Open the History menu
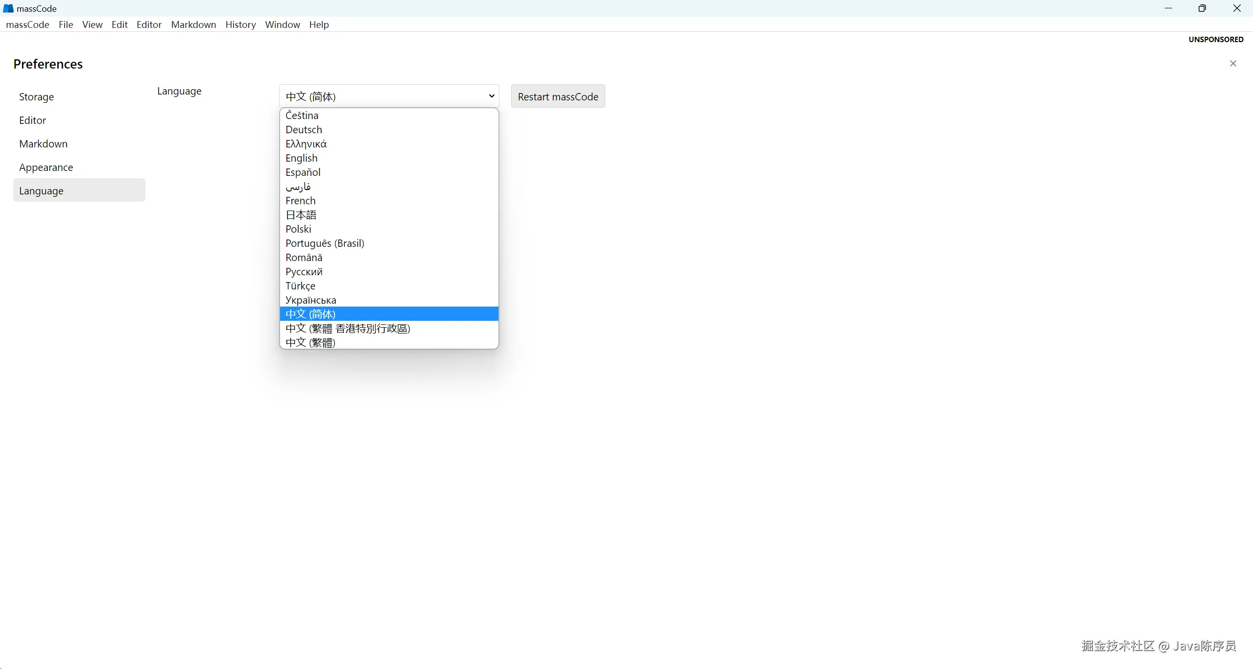The width and height of the screenshot is (1253, 669). pyautogui.click(x=240, y=24)
